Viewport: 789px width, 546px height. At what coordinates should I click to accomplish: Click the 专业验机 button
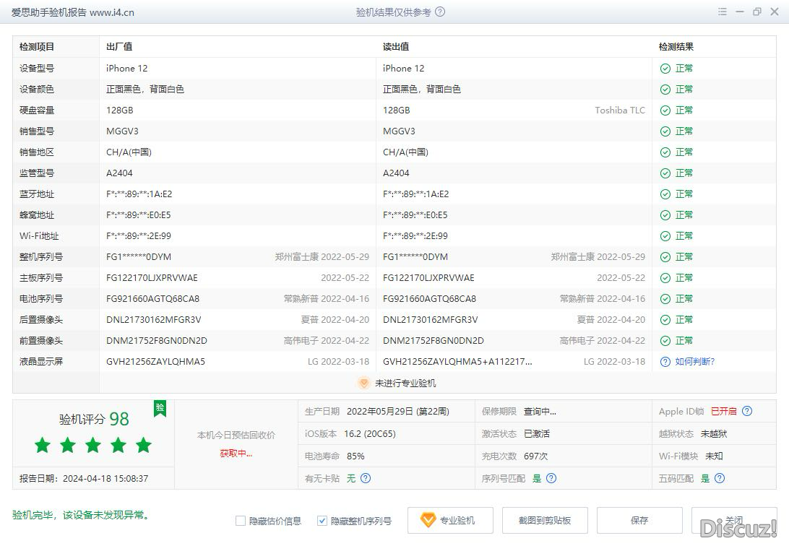(x=450, y=520)
